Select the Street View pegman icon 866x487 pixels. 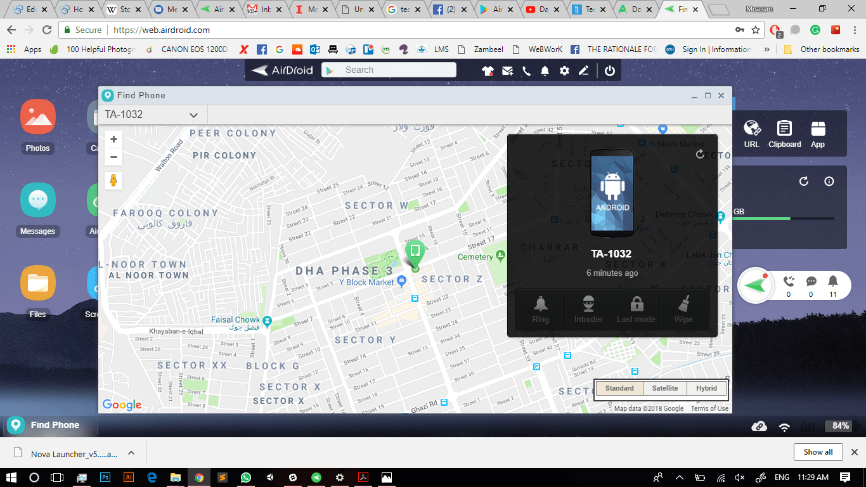[113, 181]
